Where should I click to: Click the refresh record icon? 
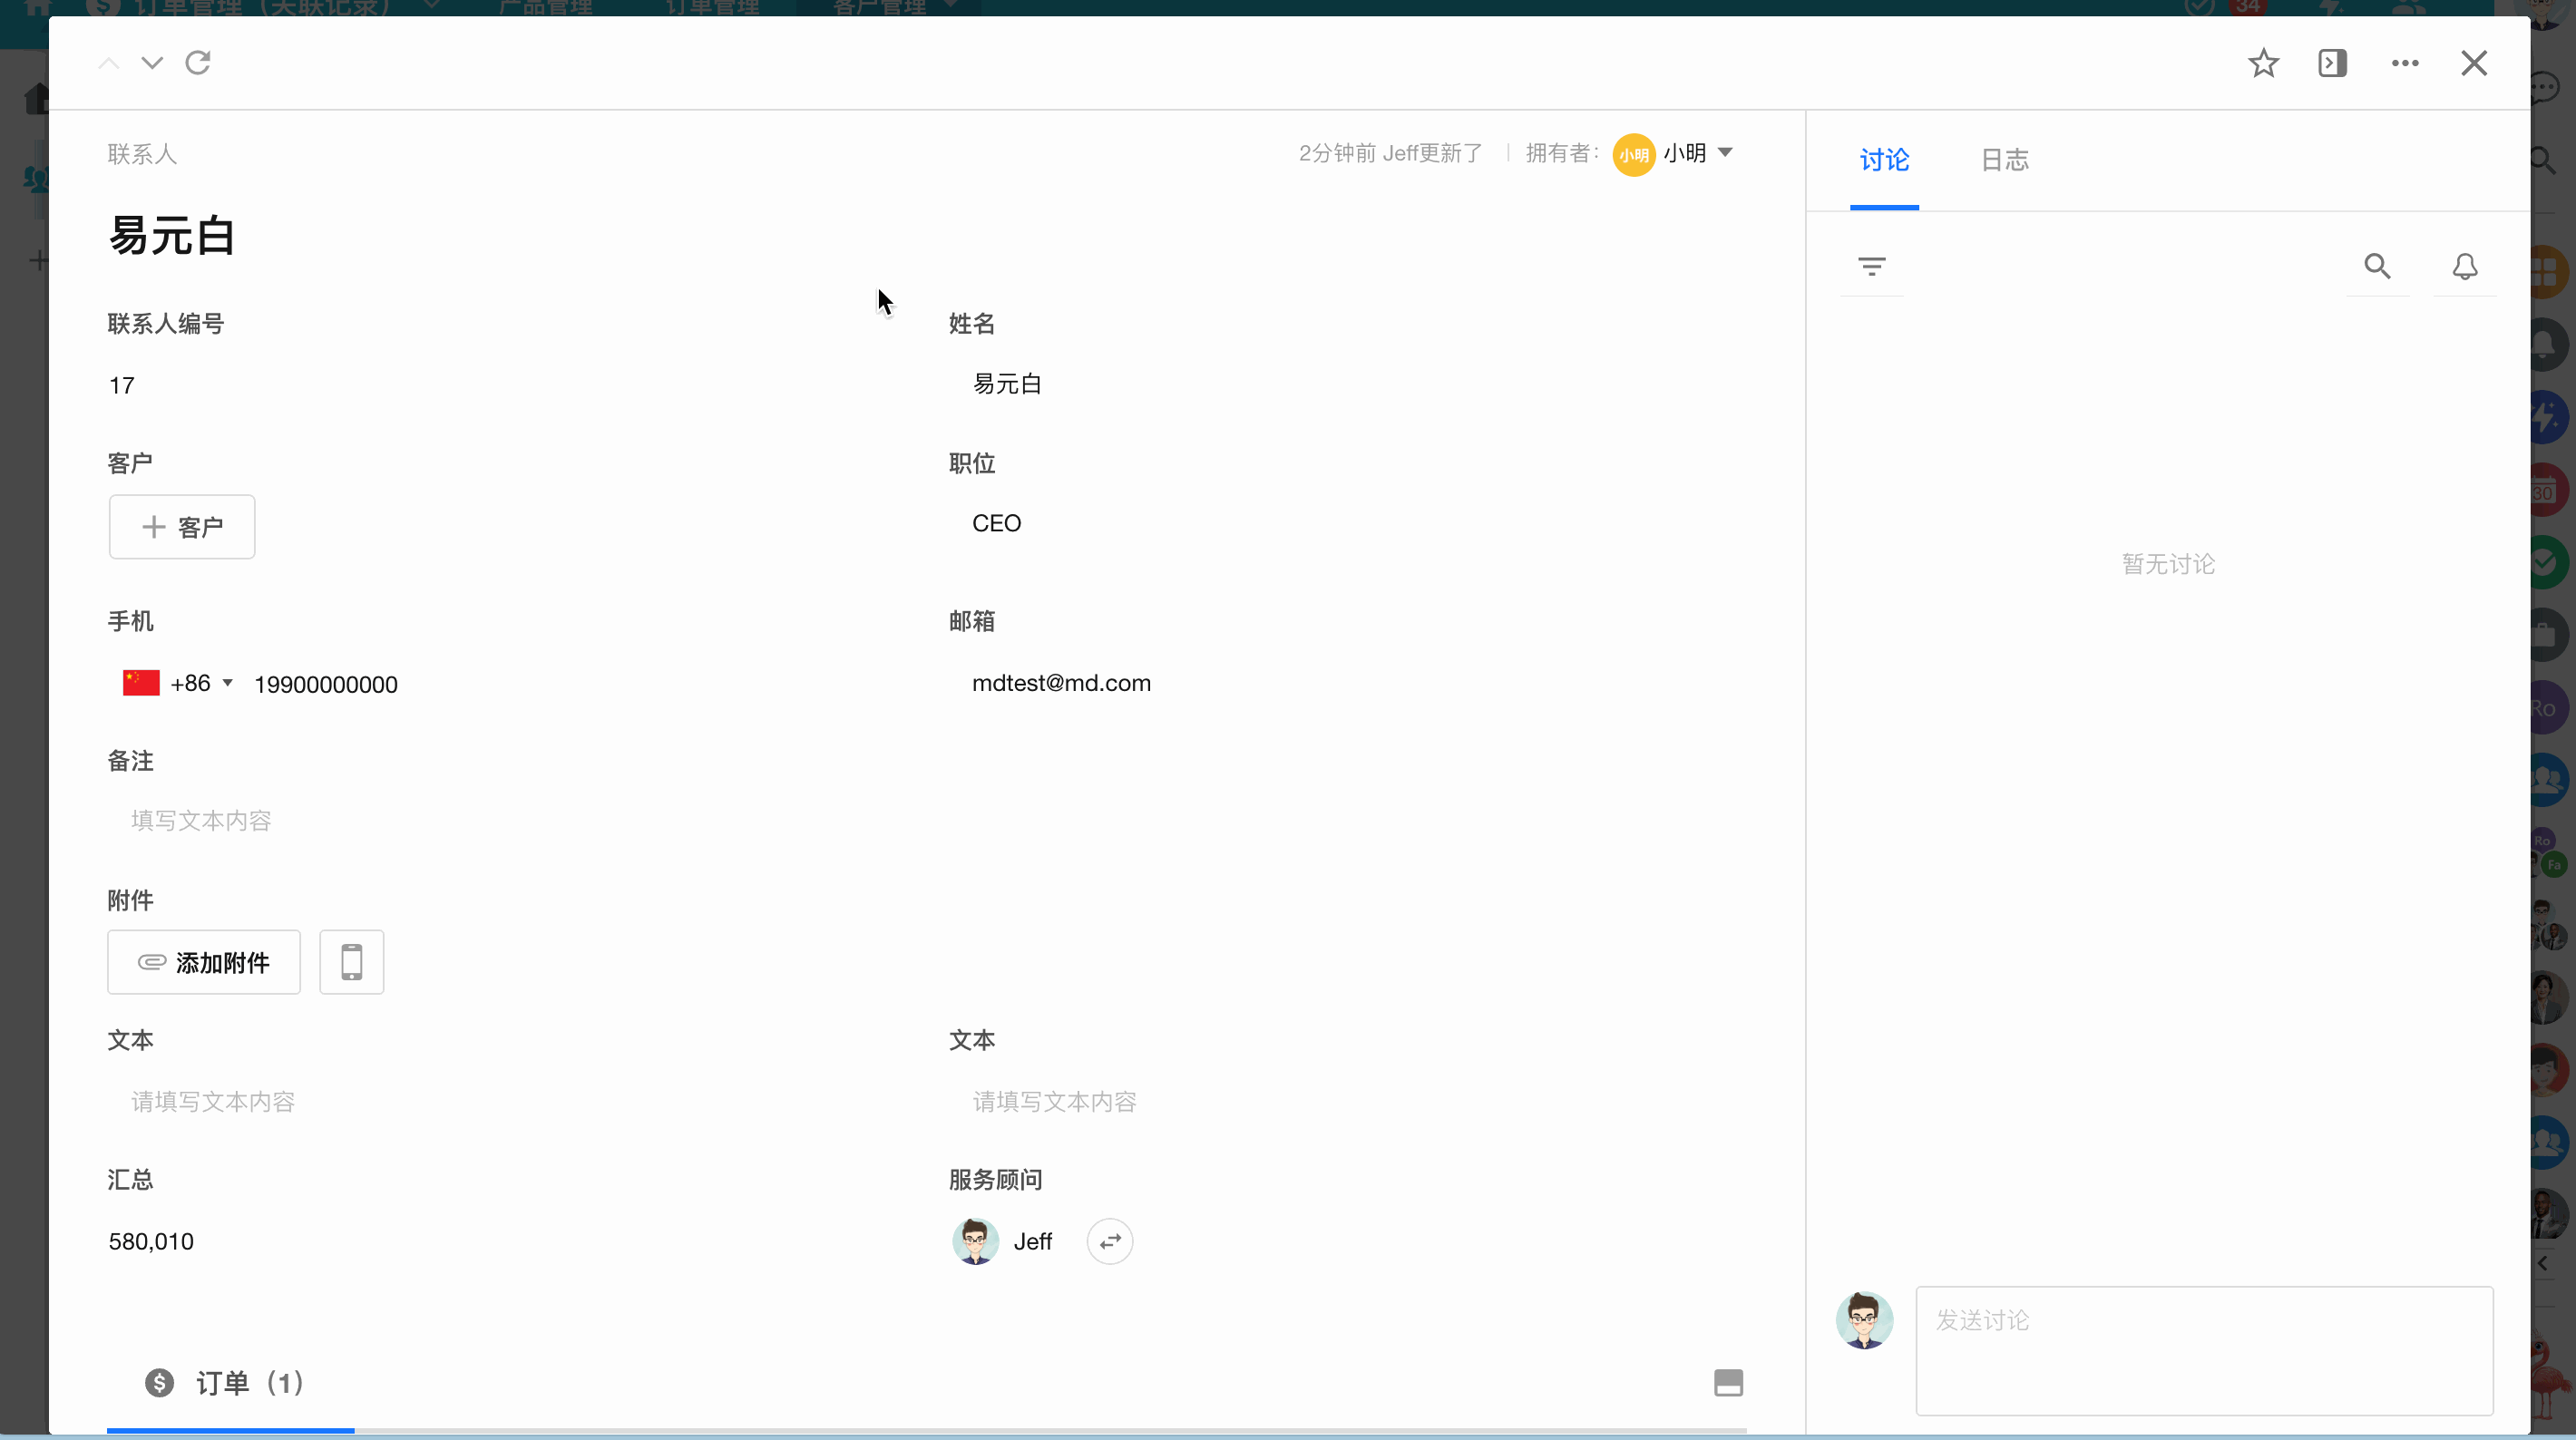pyautogui.click(x=198, y=63)
